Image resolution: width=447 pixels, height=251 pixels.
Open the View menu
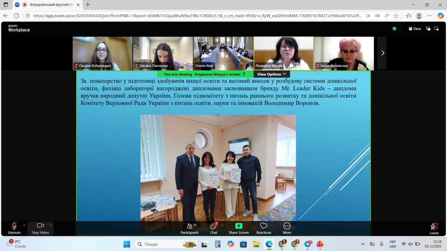[415, 29]
